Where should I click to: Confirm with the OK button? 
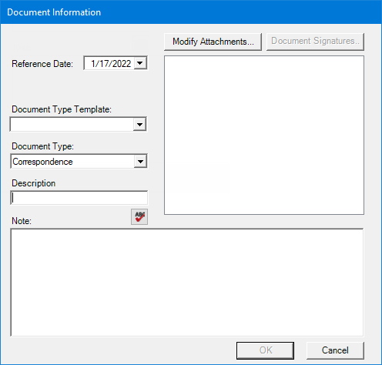point(266,350)
